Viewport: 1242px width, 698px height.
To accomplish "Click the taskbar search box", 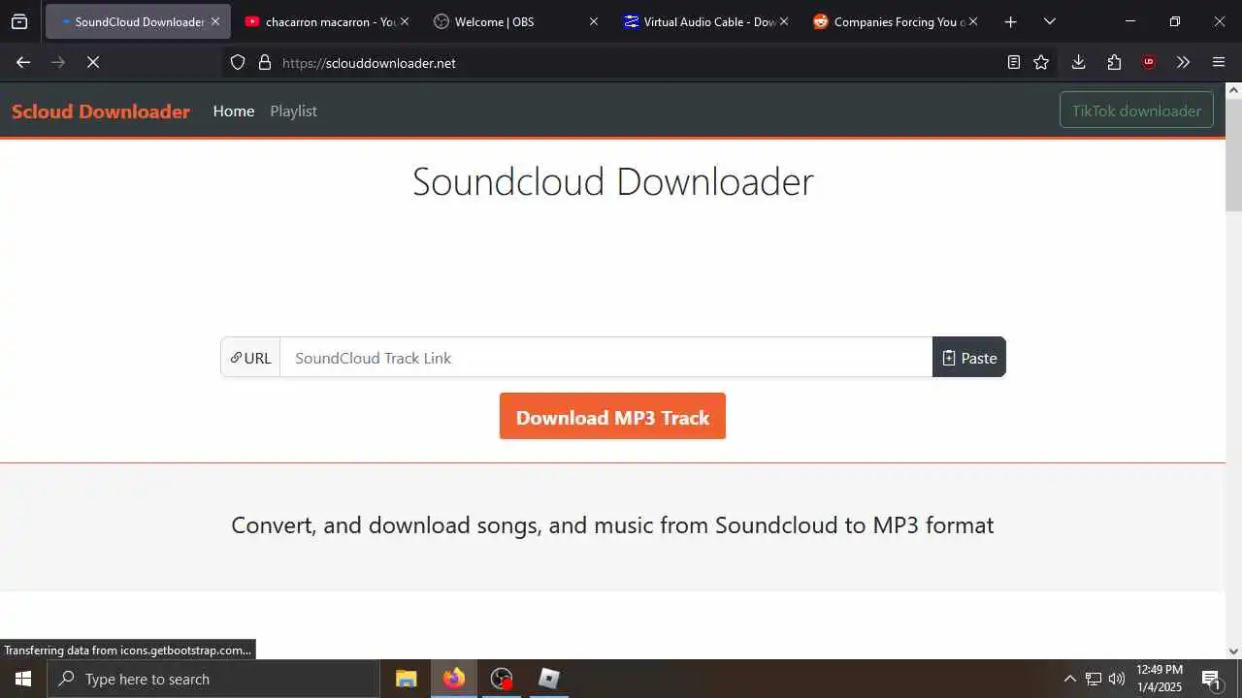I will click(213, 679).
